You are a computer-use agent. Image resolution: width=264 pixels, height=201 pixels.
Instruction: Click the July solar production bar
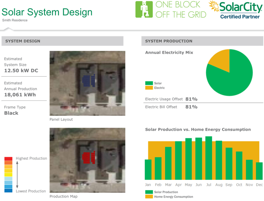tap(209, 158)
